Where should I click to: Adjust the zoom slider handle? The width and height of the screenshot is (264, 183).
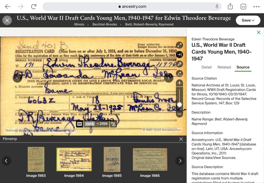[179, 104]
